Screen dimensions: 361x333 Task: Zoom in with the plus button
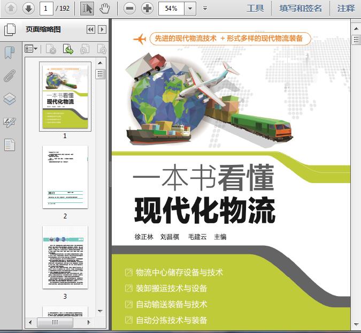pyautogui.click(x=147, y=8)
